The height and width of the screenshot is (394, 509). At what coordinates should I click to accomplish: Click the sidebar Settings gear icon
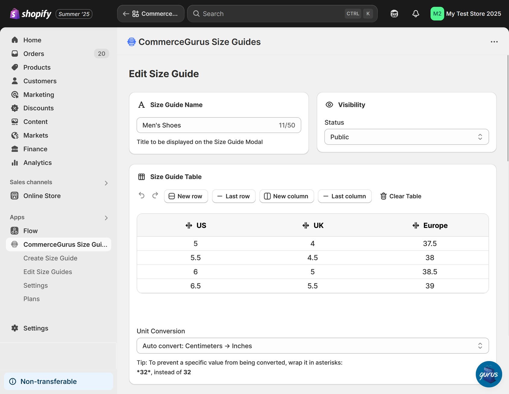pyautogui.click(x=14, y=328)
